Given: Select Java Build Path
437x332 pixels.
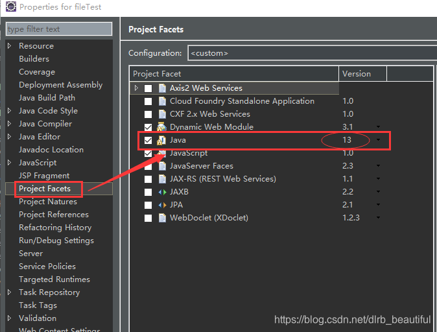Looking at the screenshot, I should click(47, 98).
